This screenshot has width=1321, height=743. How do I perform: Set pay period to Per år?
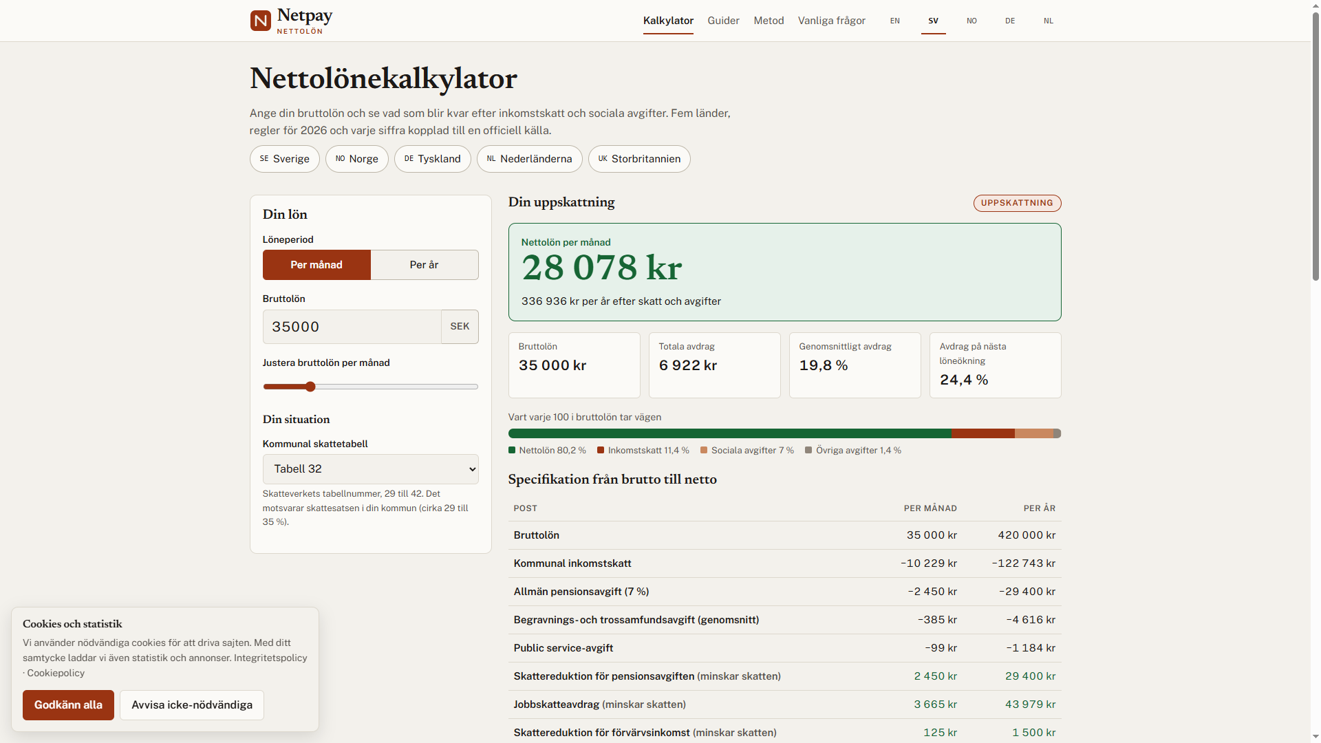coord(425,265)
